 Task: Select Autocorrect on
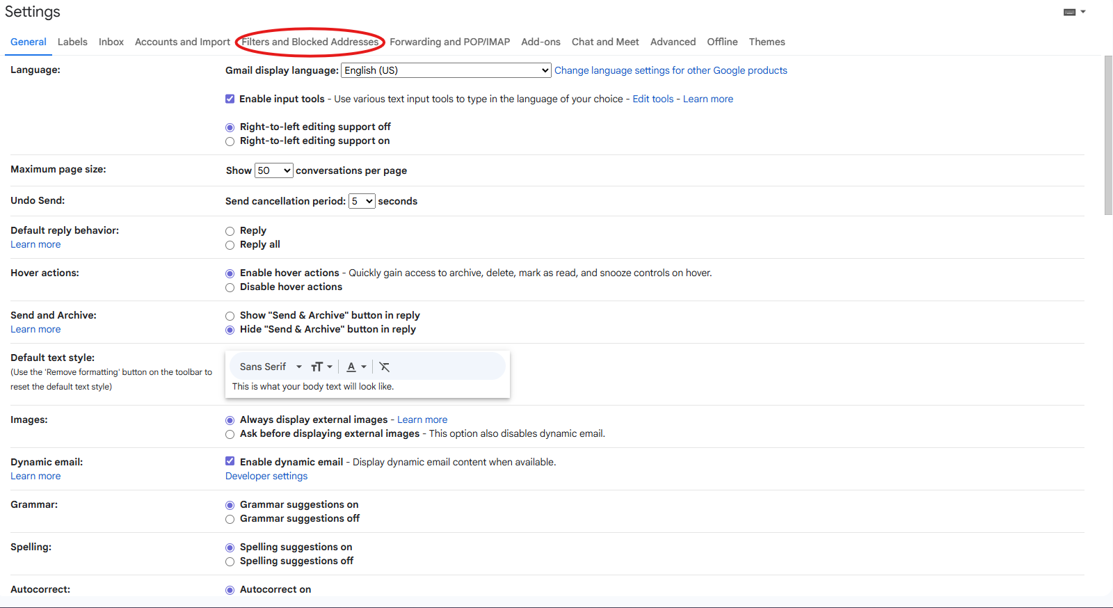(230, 590)
